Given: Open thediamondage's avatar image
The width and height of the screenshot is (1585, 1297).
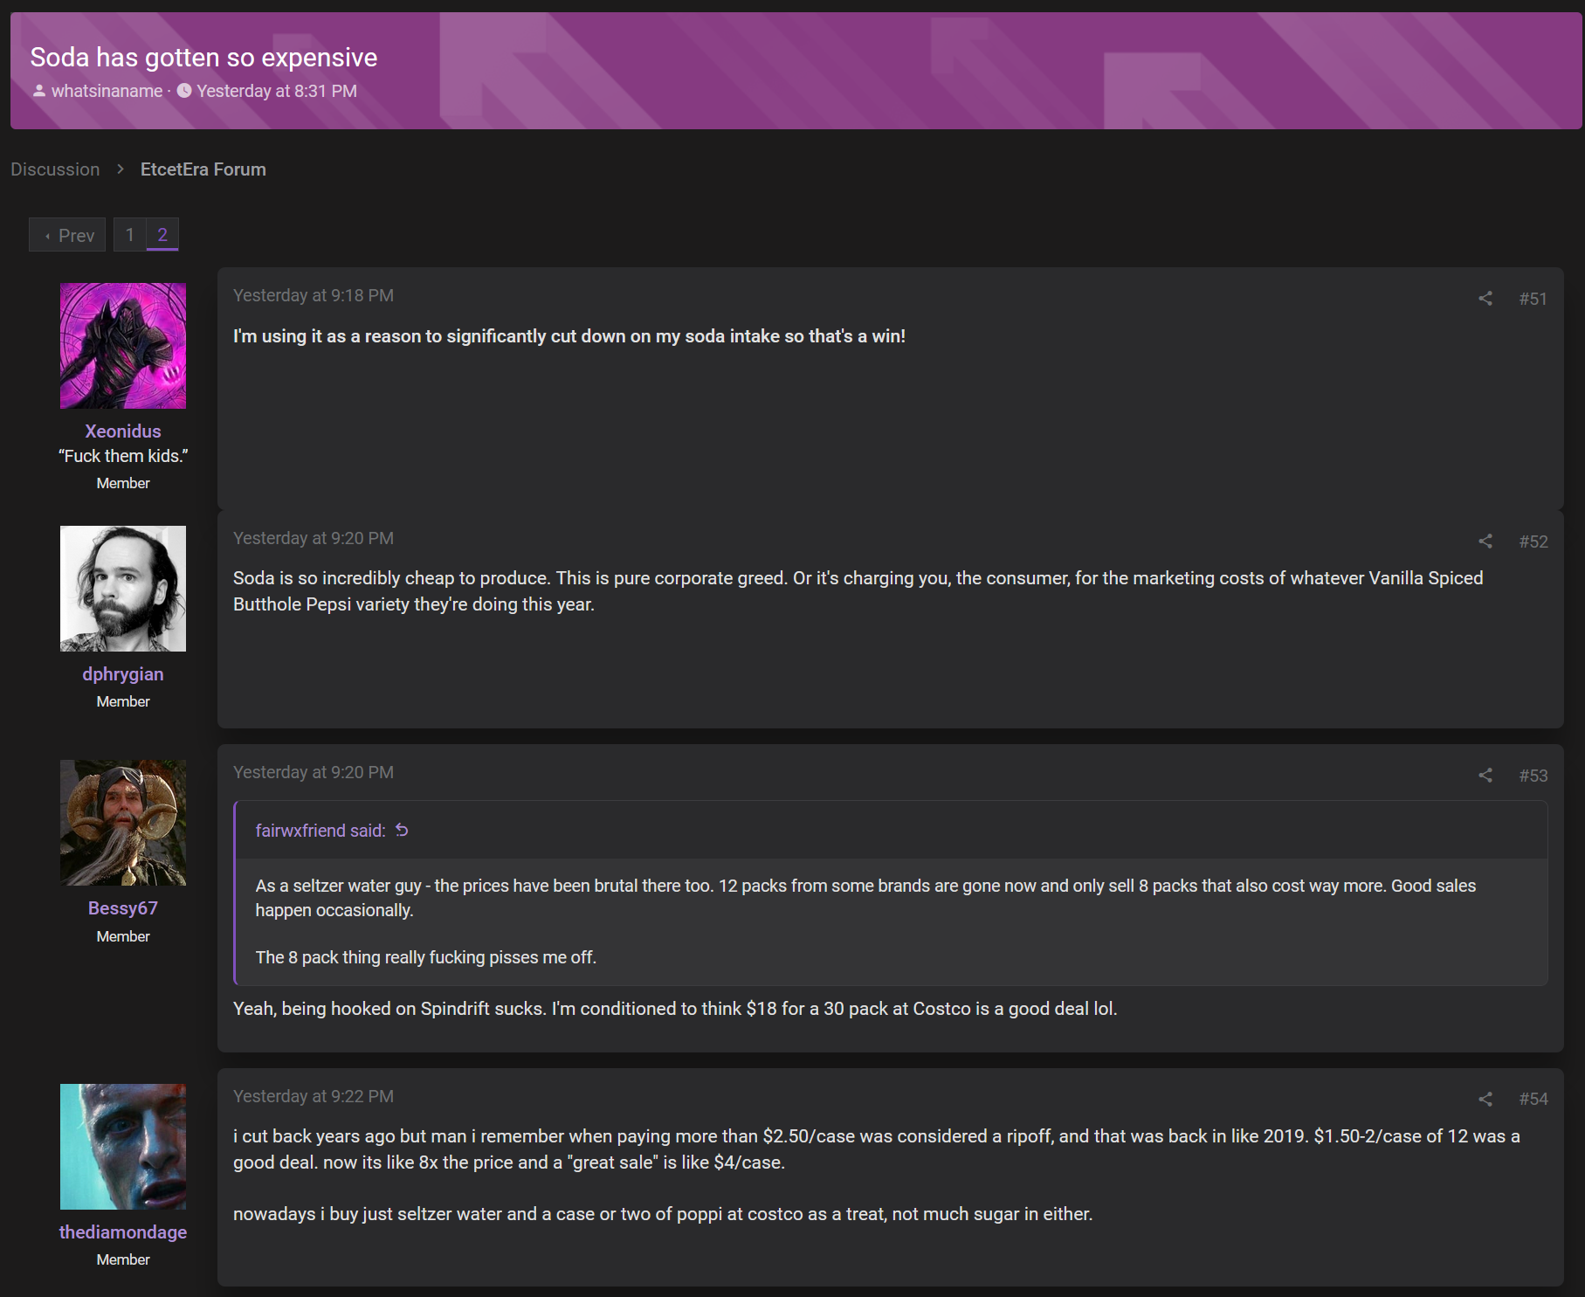Looking at the screenshot, I should pos(123,1147).
